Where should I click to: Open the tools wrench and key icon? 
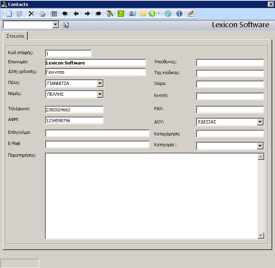coord(110,14)
